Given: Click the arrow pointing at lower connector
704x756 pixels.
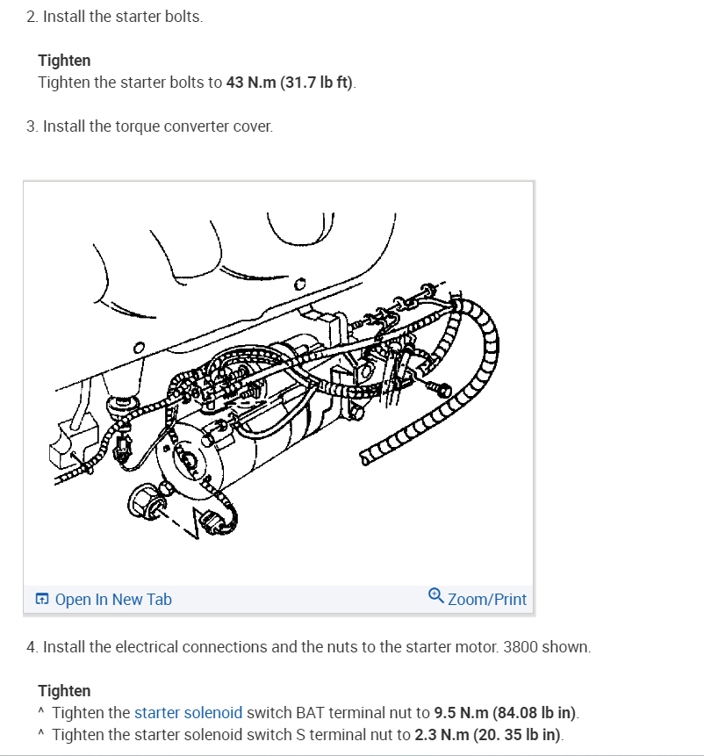Looking at the screenshot, I should [x=193, y=522].
